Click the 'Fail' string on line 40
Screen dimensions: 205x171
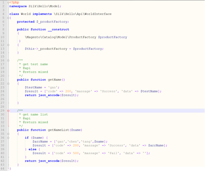(113, 153)
